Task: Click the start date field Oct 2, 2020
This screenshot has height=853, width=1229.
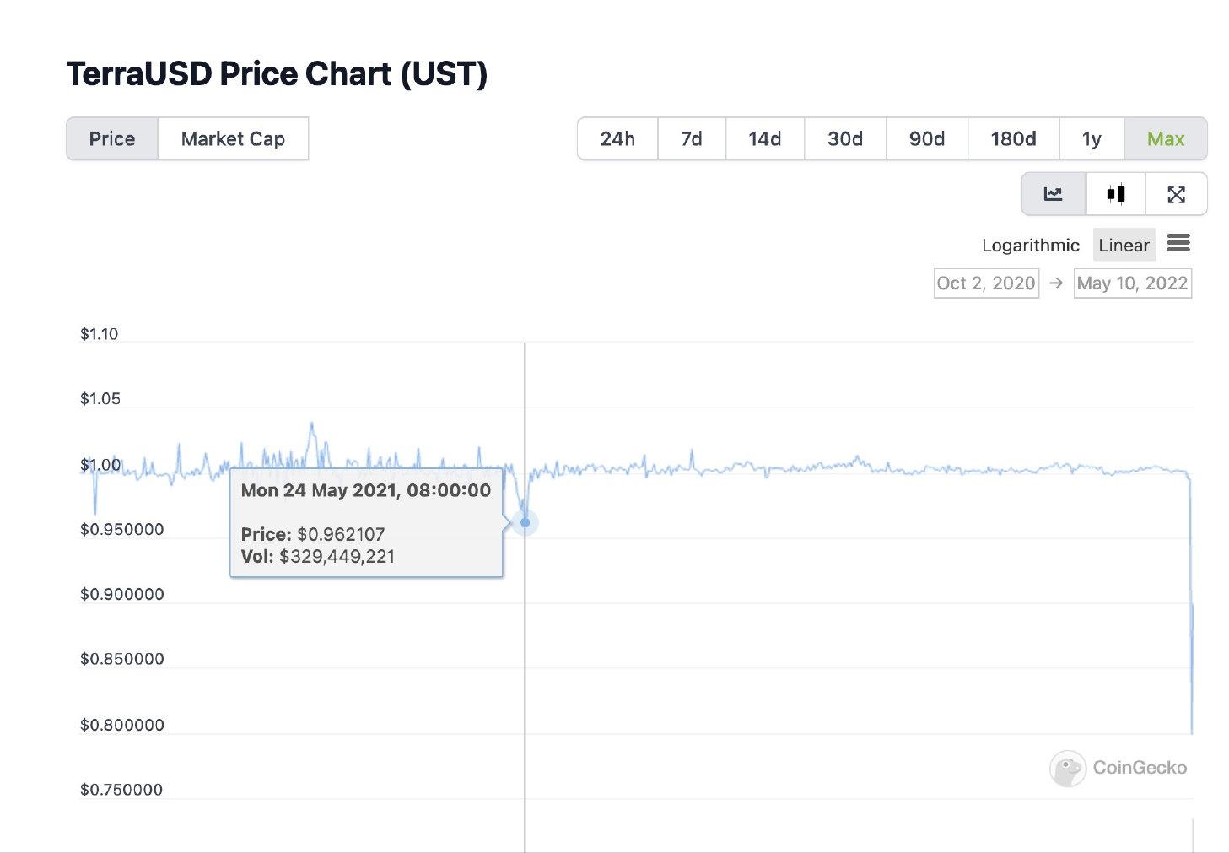Action: [986, 283]
